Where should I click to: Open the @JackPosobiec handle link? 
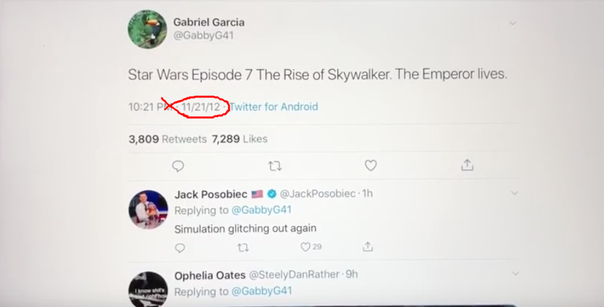(x=318, y=193)
